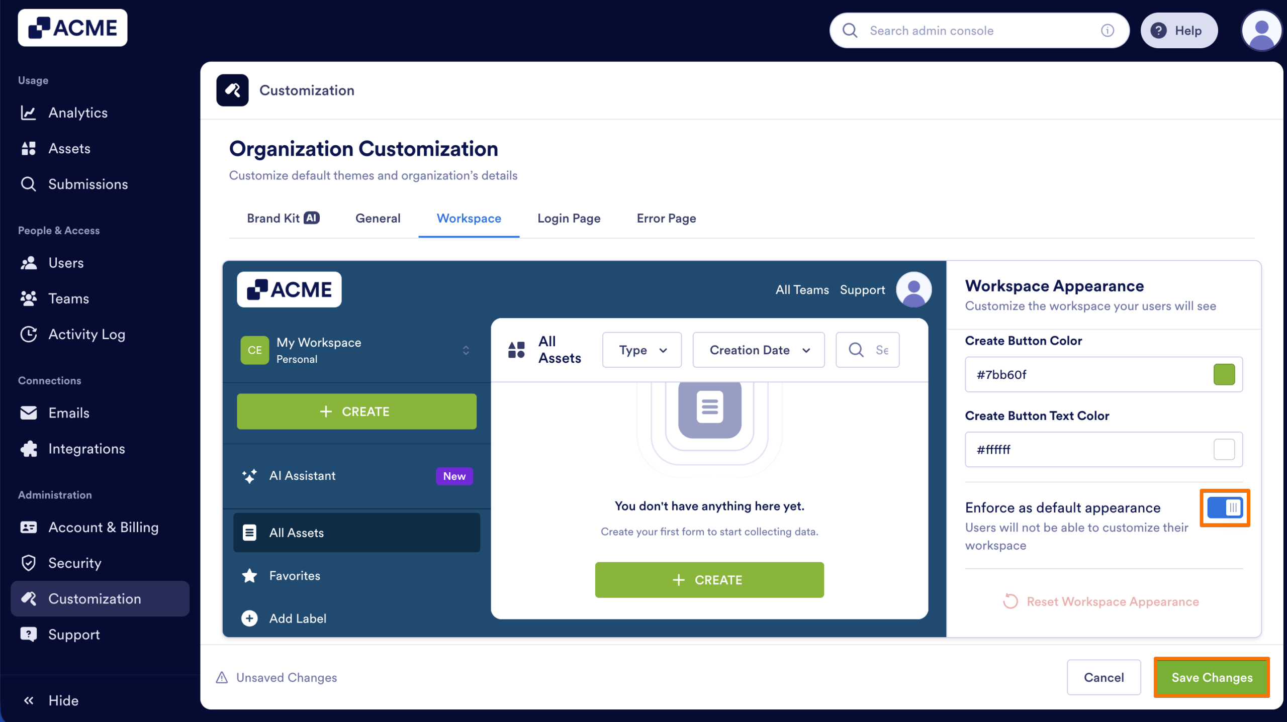Expand the Creation Date dropdown

(x=758, y=350)
